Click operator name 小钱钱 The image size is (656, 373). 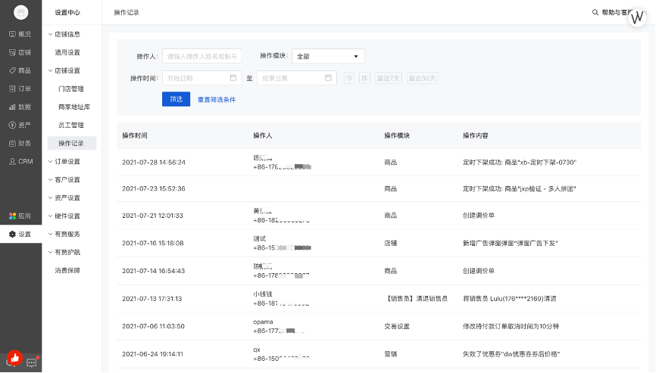[x=263, y=294]
